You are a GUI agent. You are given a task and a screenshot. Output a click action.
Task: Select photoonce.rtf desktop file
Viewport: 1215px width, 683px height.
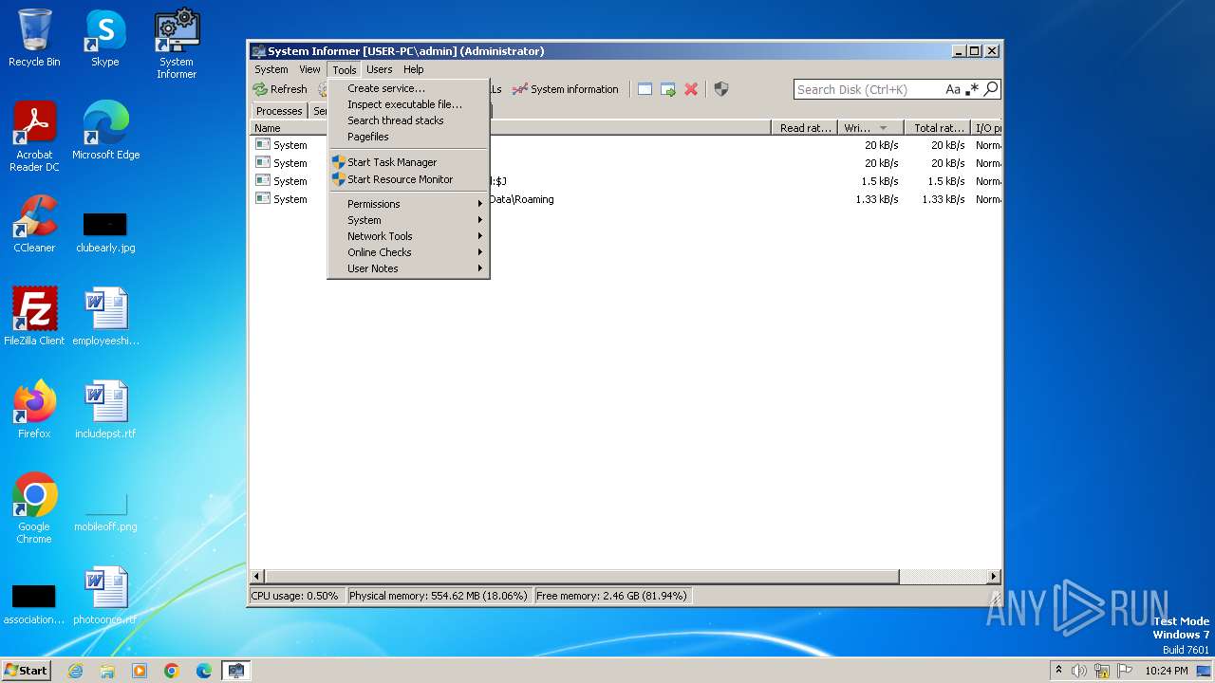click(105, 596)
